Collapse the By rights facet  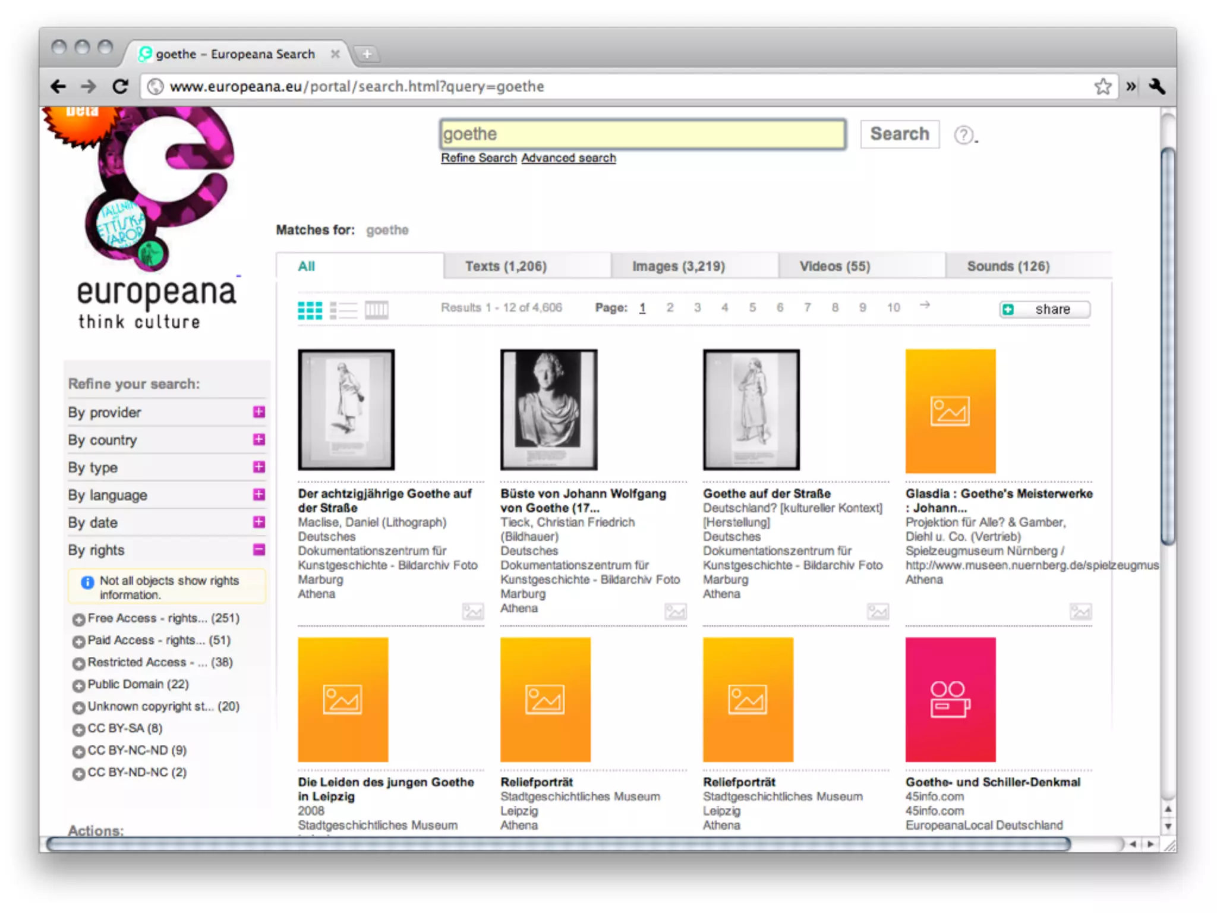click(258, 549)
